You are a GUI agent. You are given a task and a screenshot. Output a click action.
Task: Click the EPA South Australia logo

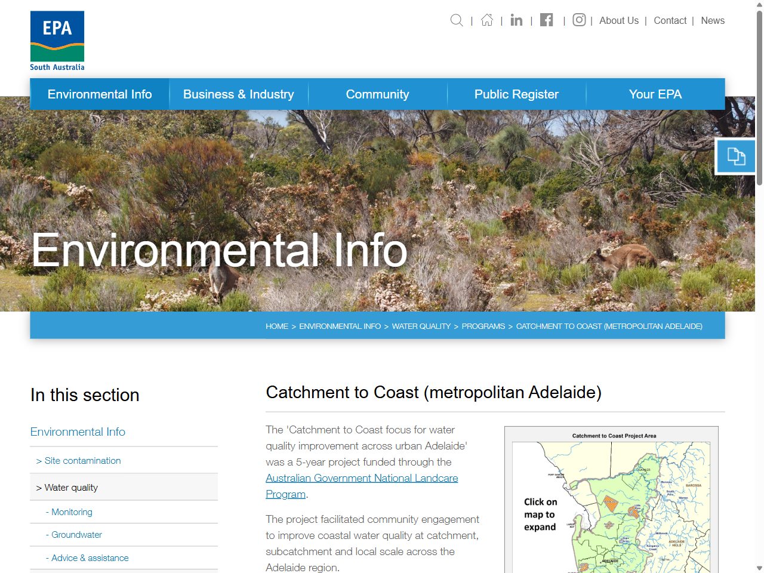[57, 40]
